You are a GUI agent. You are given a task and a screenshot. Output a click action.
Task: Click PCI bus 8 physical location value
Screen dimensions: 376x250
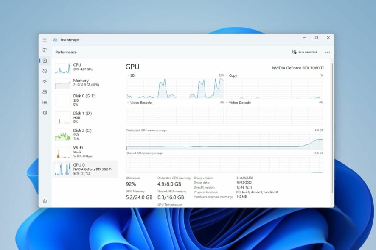coord(257,192)
